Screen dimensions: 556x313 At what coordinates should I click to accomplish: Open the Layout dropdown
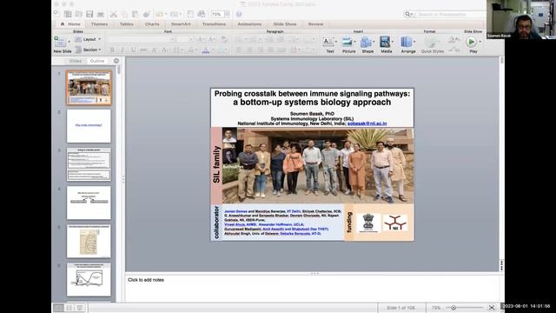tap(88, 39)
